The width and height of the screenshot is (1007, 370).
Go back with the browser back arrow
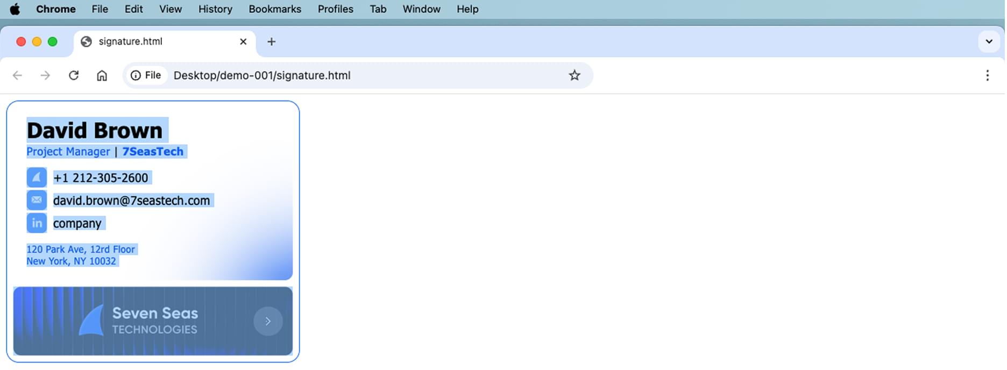[x=17, y=75]
